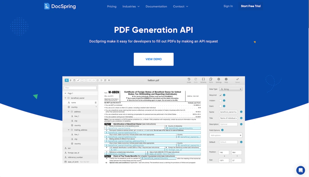This screenshot has width=309, height=177.
Task: Click the Start Free Trial button
Action: [x=251, y=6]
